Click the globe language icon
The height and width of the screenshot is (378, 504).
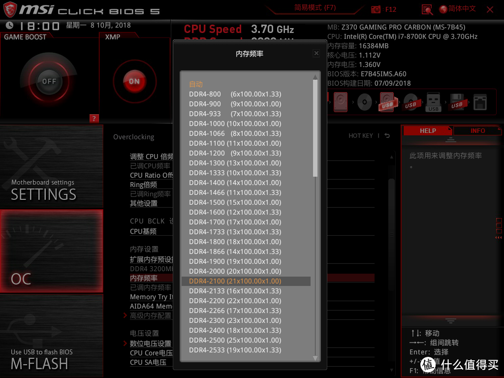443,9
